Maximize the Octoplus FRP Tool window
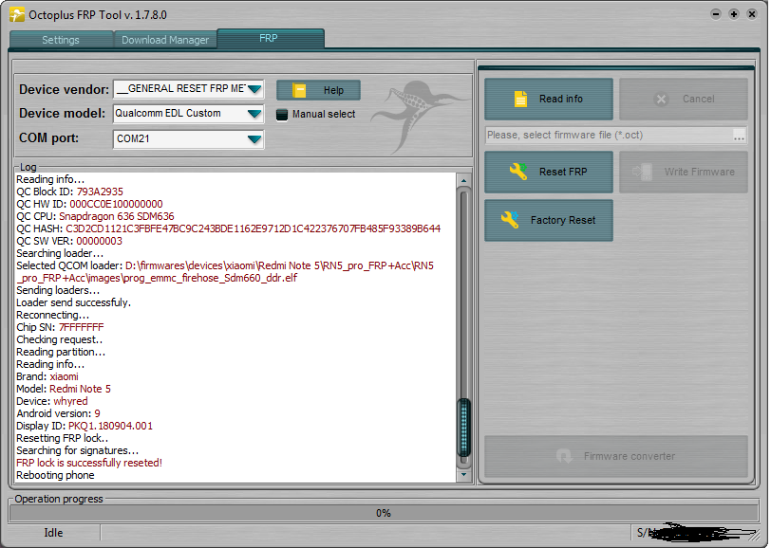The image size is (771, 548). (x=734, y=14)
